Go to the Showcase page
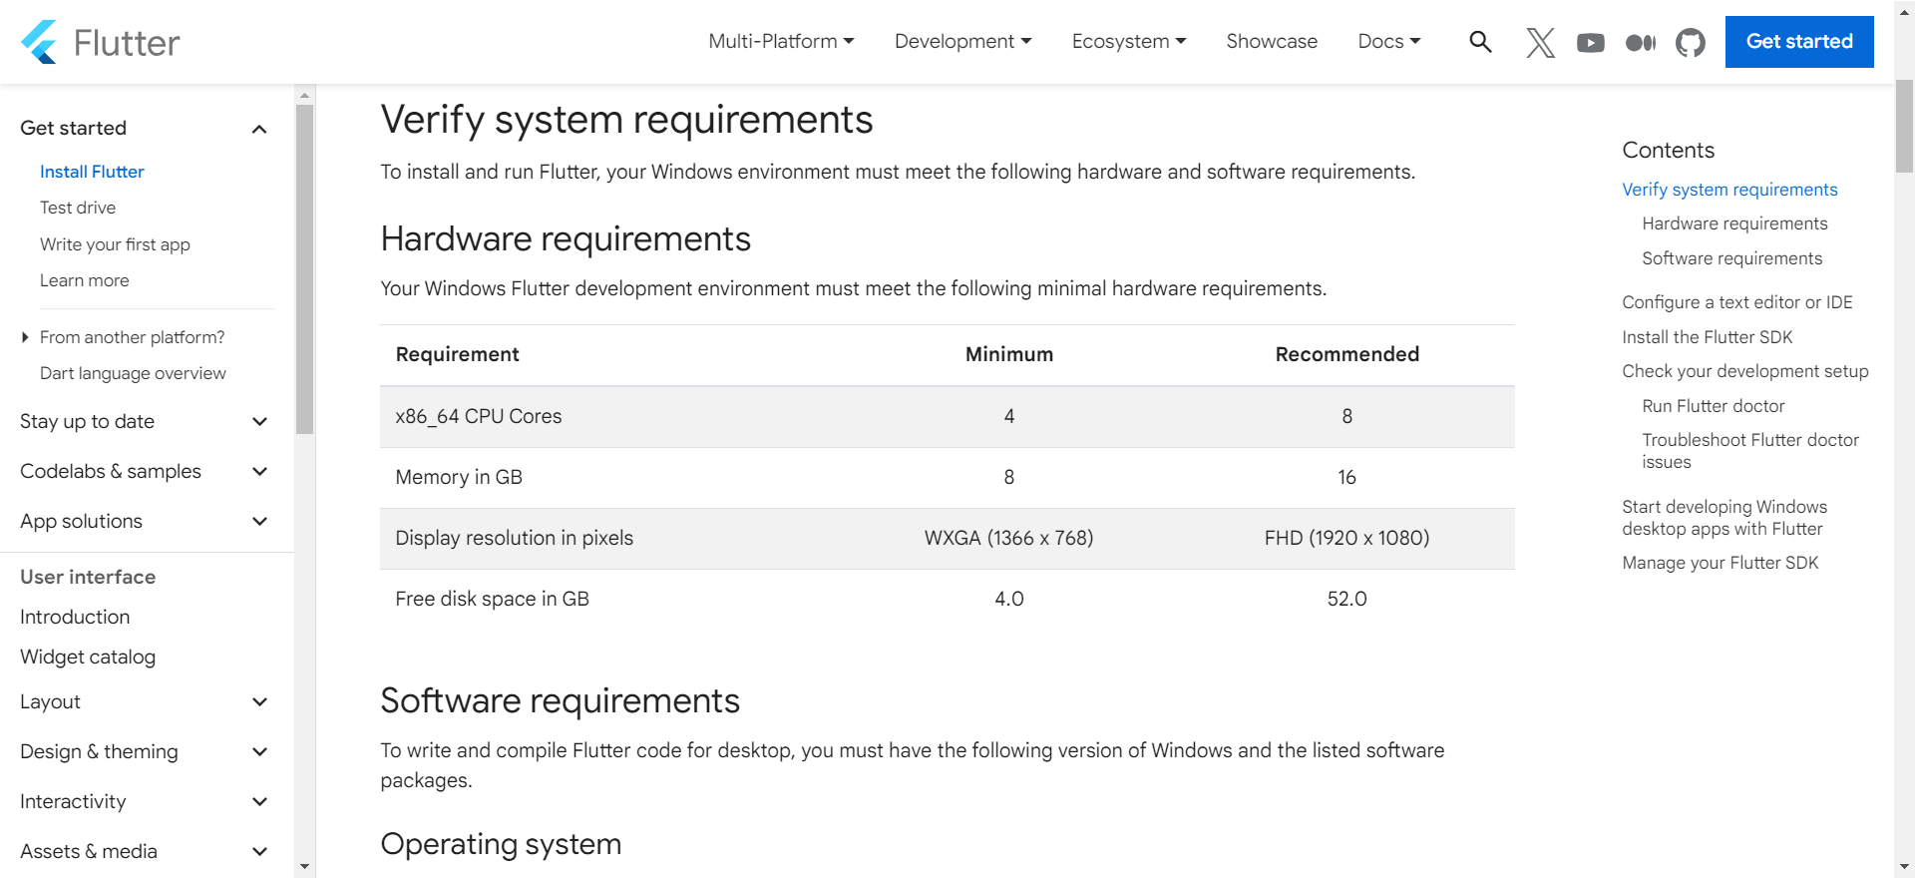The image size is (1915, 878). pos(1272,42)
